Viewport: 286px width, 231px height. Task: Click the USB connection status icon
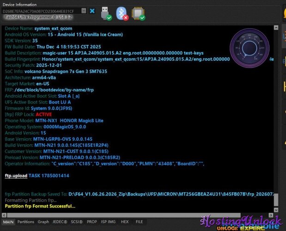[x=106, y=13]
